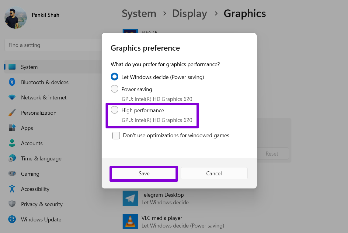Save the graphics preference
The width and height of the screenshot is (348, 233).
(x=144, y=174)
